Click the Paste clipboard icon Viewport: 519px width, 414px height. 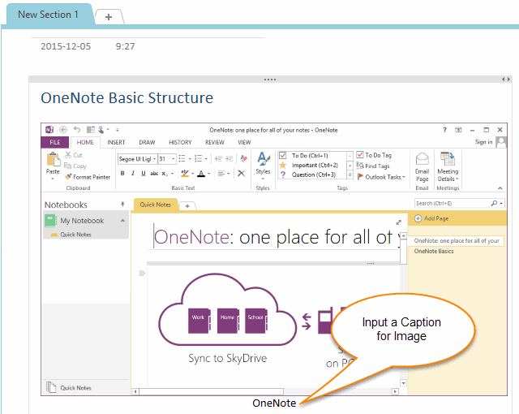pos(53,159)
